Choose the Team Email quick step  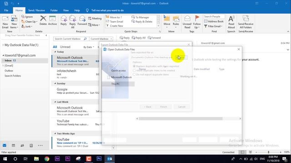point(115,22)
